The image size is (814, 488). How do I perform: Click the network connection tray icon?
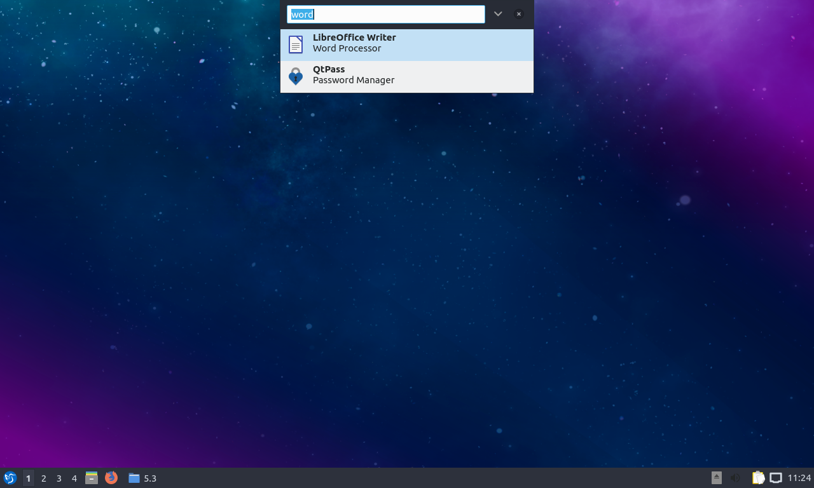pos(776,478)
